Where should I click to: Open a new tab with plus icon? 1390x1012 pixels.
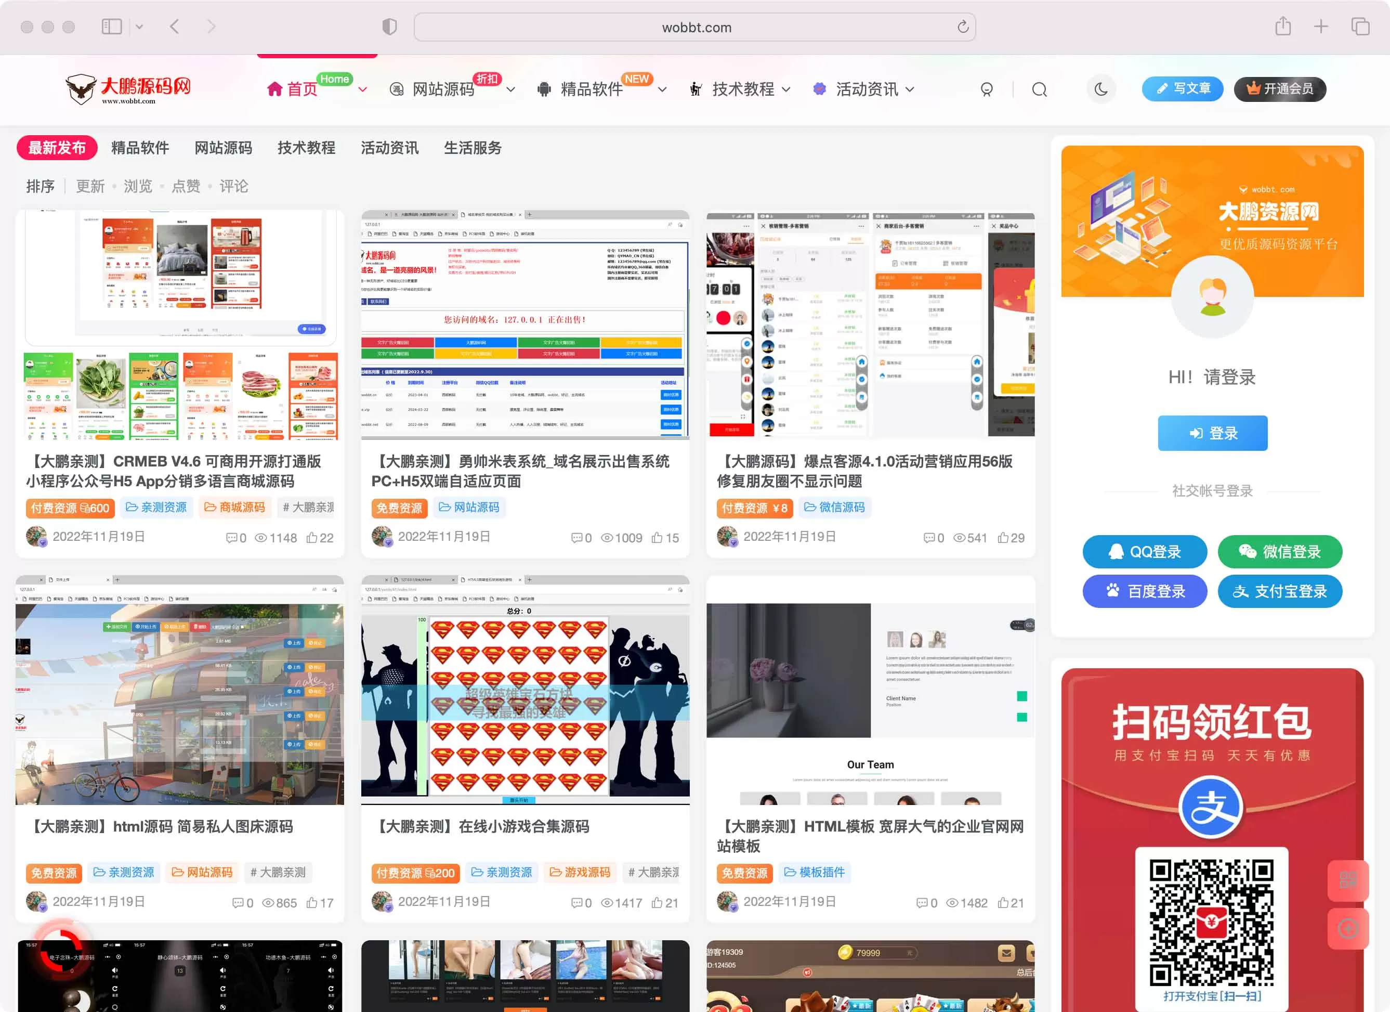click(1321, 27)
